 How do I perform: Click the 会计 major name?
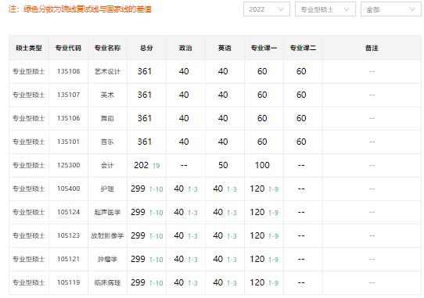pyautogui.click(x=107, y=165)
